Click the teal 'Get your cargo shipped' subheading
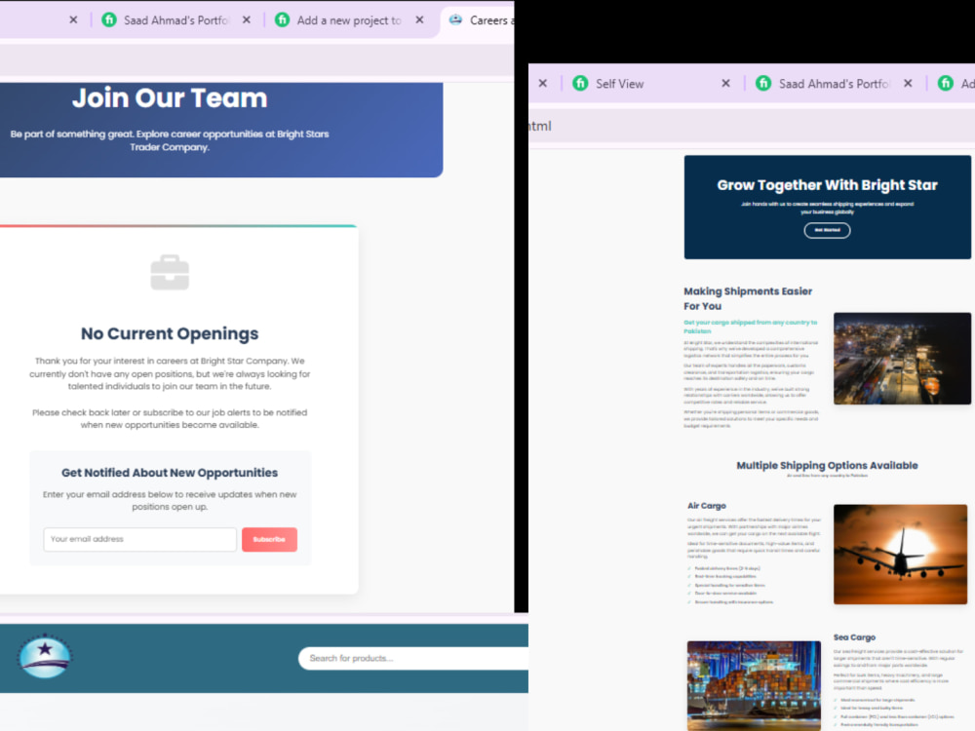The image size is (975, 731). pyautogui.click(x=751, y=327)
